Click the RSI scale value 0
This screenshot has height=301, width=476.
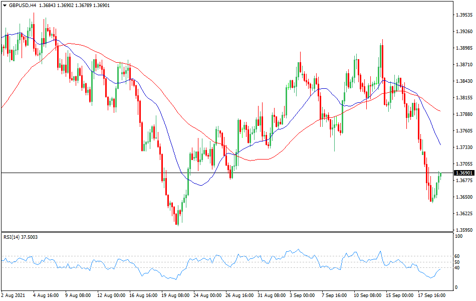click(x=455, y=287)
